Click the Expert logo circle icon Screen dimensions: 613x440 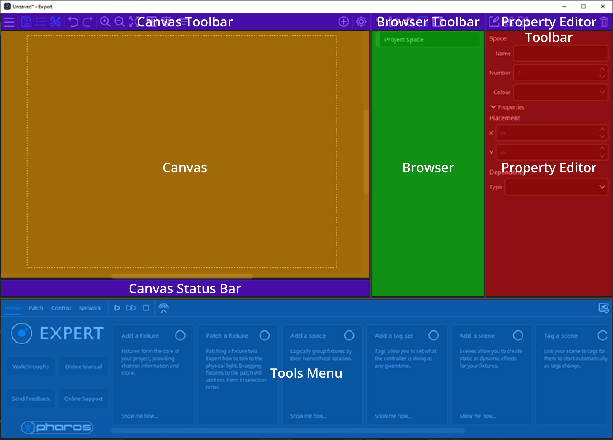(21, 333)
